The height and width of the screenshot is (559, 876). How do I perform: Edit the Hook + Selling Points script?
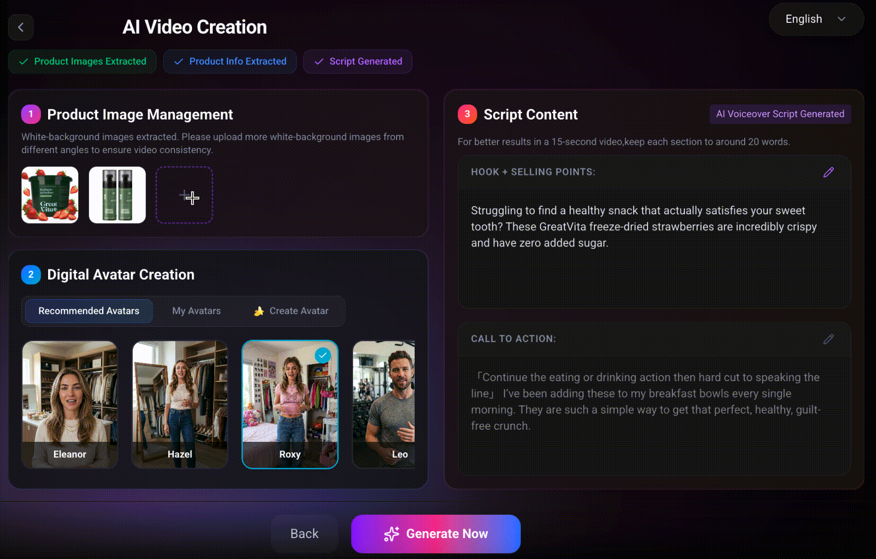pyautogui.click(x=828, y=172)
